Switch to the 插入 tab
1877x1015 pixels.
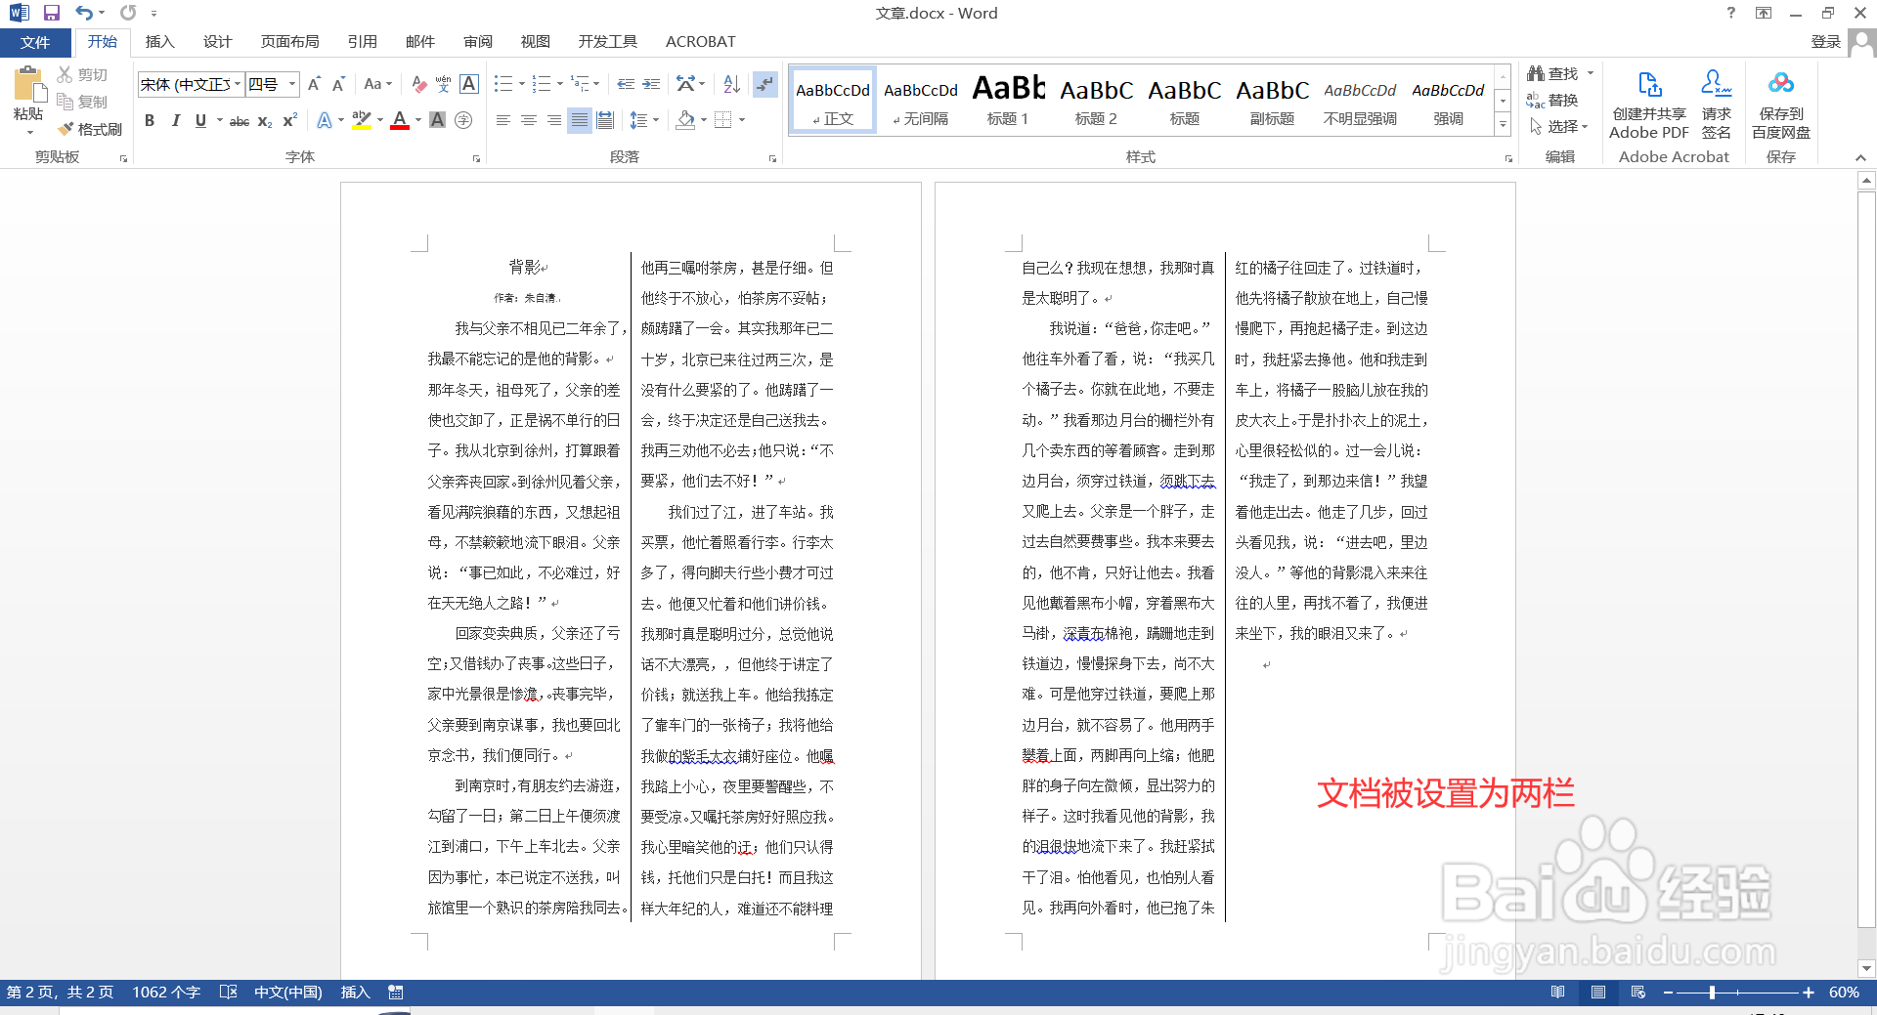click(x=159, y=42)
